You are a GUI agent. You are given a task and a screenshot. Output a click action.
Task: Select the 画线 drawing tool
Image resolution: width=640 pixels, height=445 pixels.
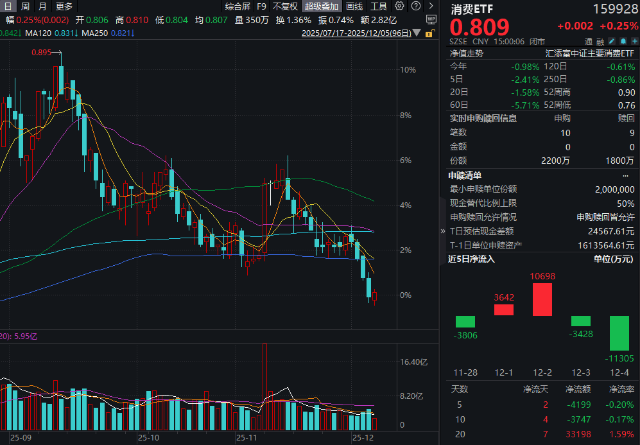coord(354,6)
